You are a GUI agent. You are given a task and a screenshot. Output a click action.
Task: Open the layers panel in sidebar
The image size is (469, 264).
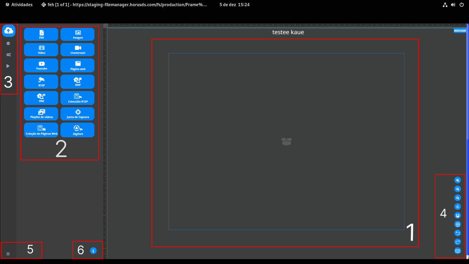(8, 43)
